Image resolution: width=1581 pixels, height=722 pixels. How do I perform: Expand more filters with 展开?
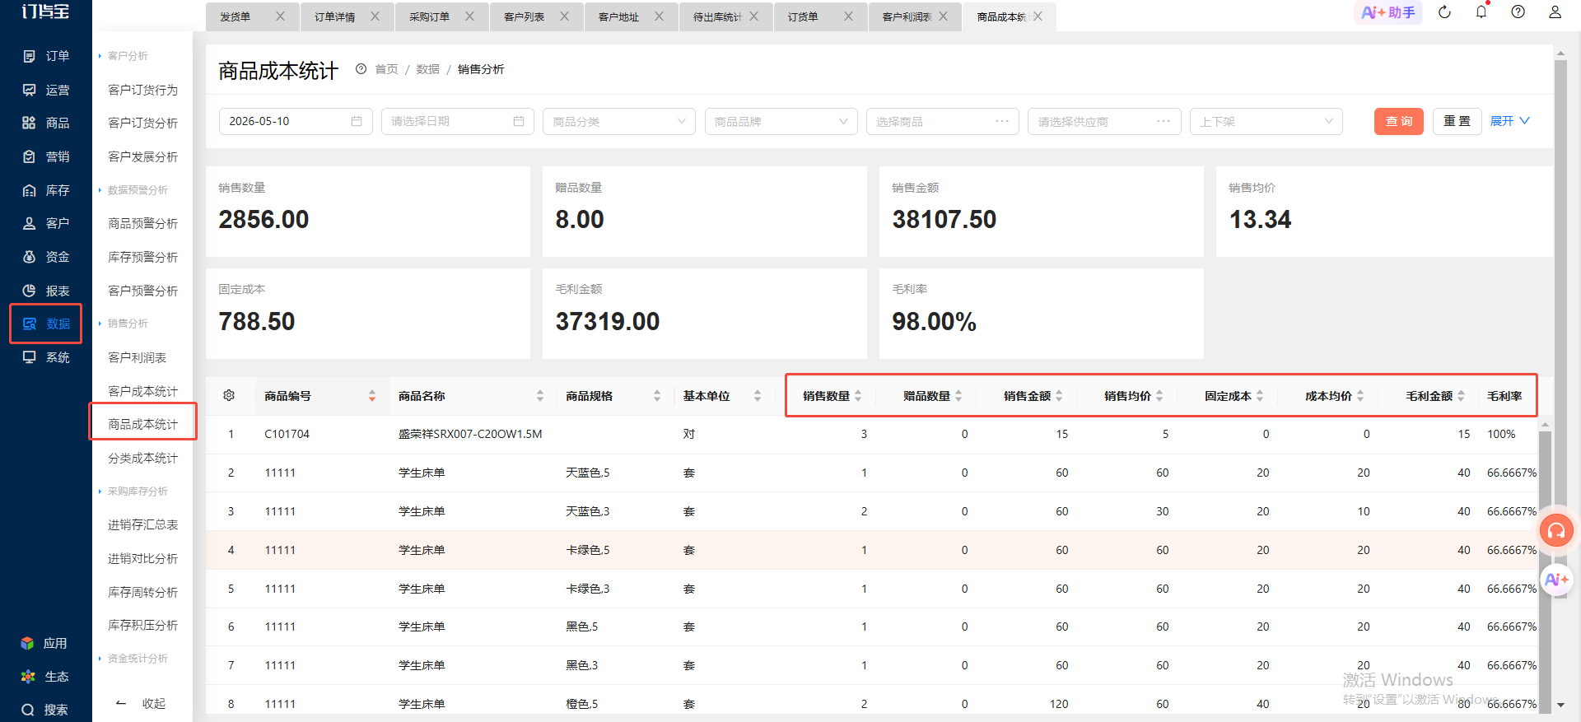pyautogui.click(x=1510, y=121)
